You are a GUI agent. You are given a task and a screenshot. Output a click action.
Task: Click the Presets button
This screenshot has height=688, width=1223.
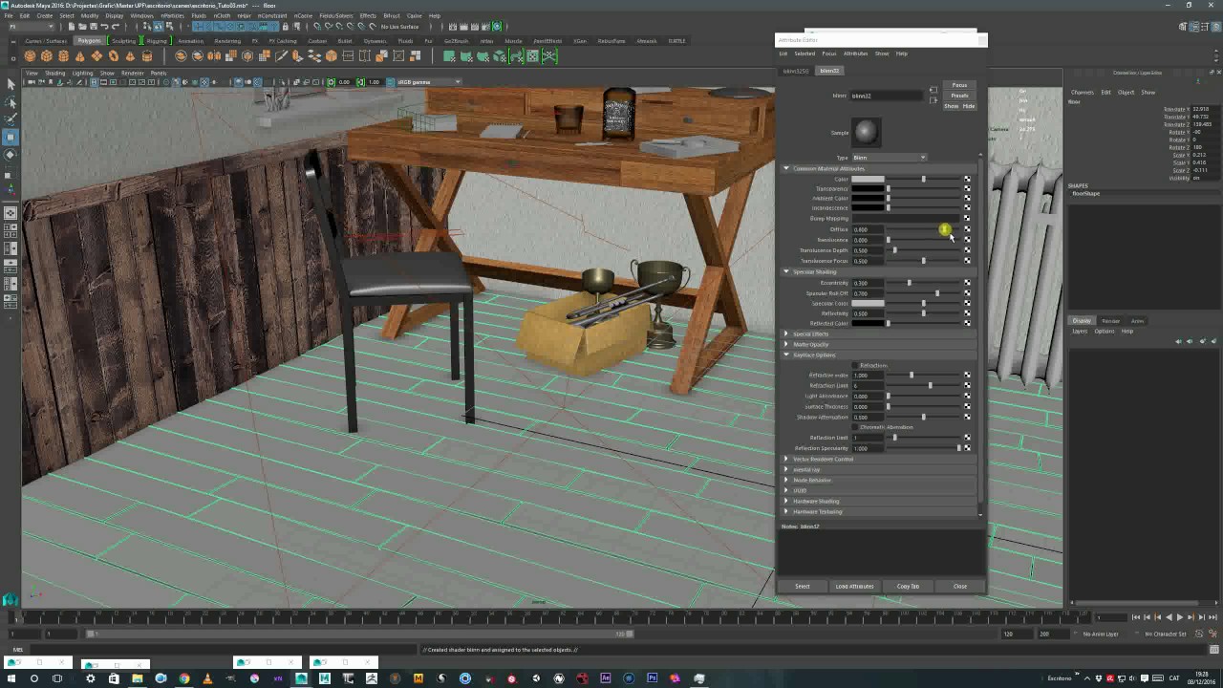(959, 96)
